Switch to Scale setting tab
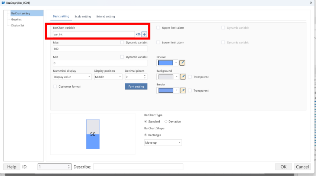This screenshot has height=176, width=316. pyautogui.click(x=83, y=16)
